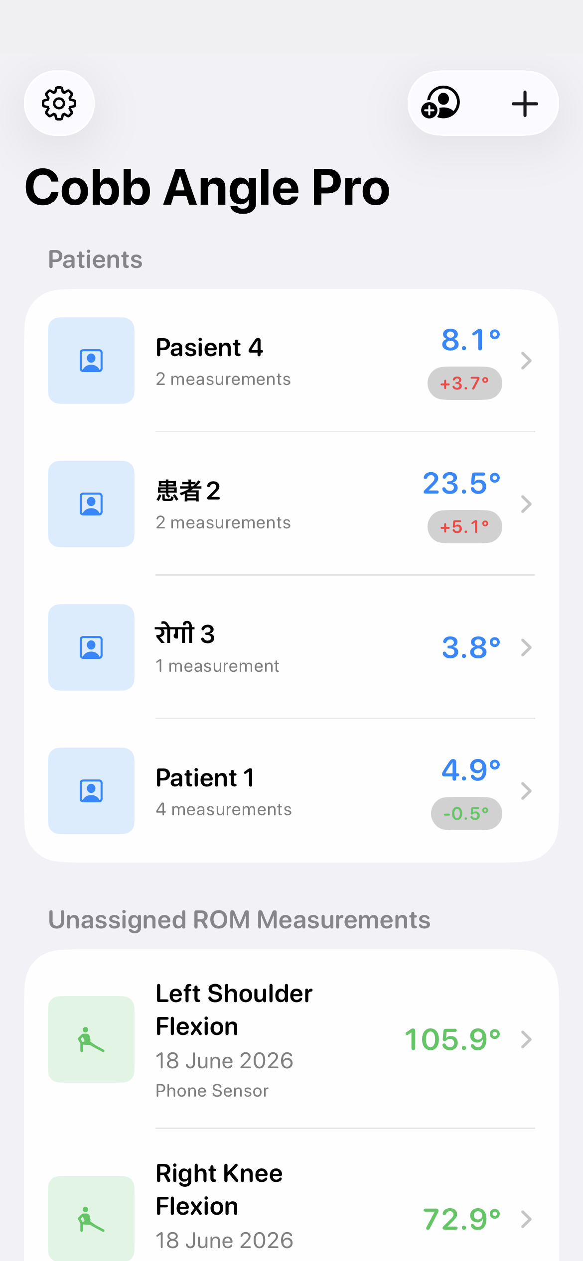Image resolution: width=583 pixels, height=1261 pixels.
Task: Tap Patient 1 profile avatar icon
Action: [x=91, y=791]
